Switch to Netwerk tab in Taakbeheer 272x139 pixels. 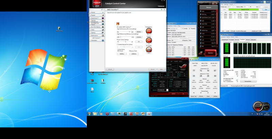[x=248, y=40]
